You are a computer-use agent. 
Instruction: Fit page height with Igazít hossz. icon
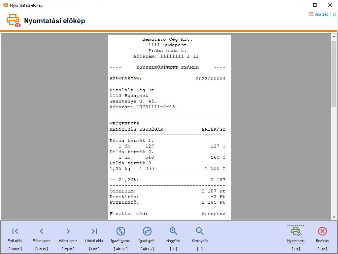click(121, 231)
